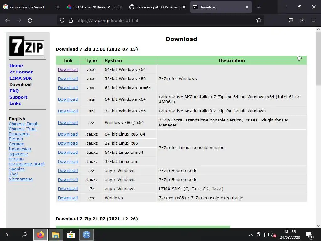Screen dimensions: 321x241
Task: Download tar.xz for 64-bit Linux x86-64
Action: click(x=68, y=134)
